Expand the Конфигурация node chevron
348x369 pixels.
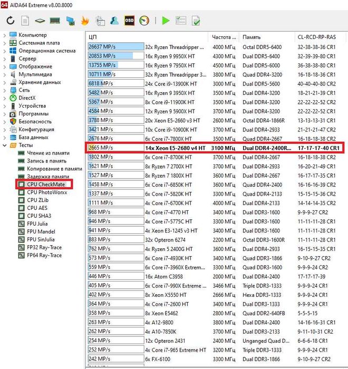click(4, 130)
